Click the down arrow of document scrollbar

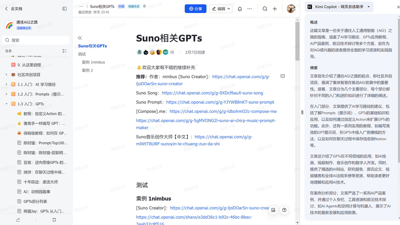pos(297,222)
